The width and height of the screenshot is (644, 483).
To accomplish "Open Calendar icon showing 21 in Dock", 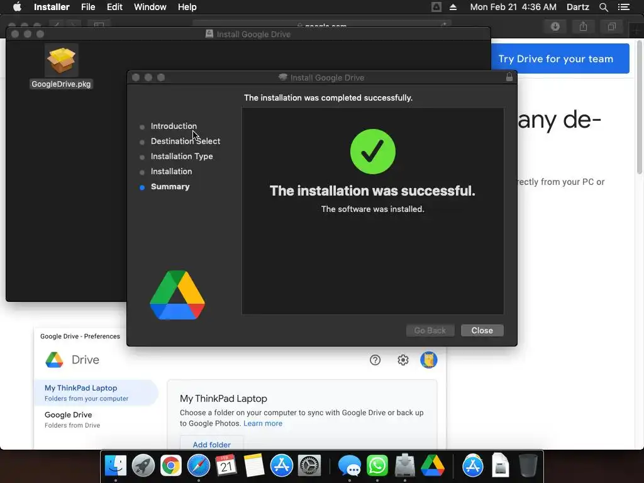I will point(226,465).
